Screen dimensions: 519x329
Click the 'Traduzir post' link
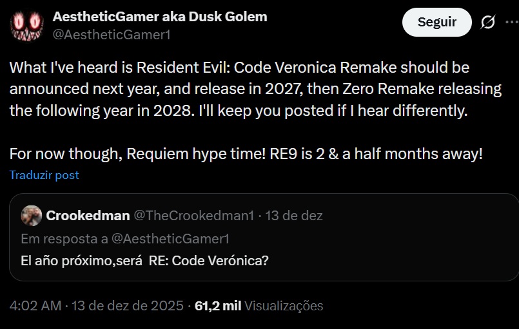click(44, 175)
